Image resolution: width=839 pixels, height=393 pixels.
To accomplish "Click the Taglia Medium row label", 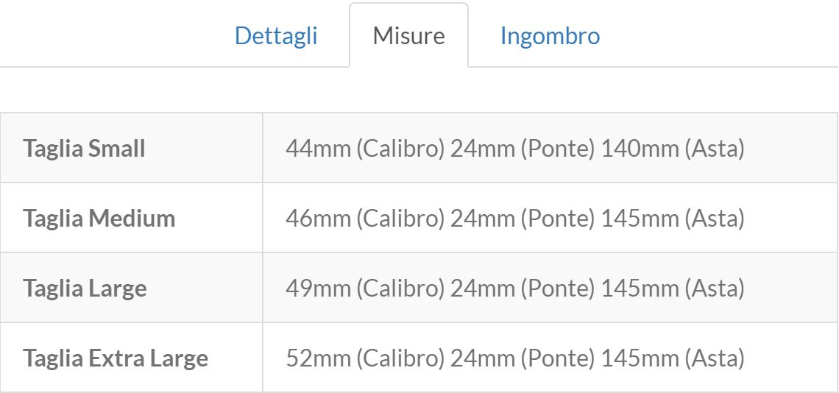I will coord(99,219).
